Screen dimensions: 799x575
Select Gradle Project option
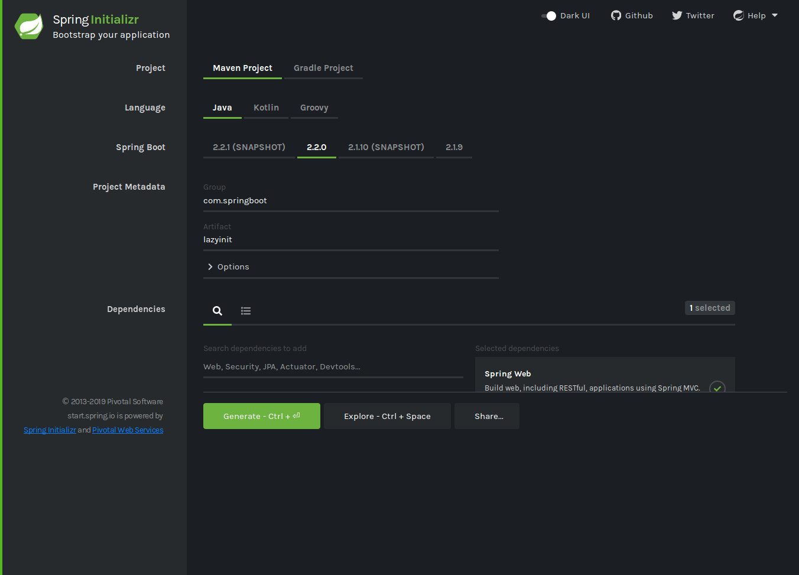[x=323, y=68]
